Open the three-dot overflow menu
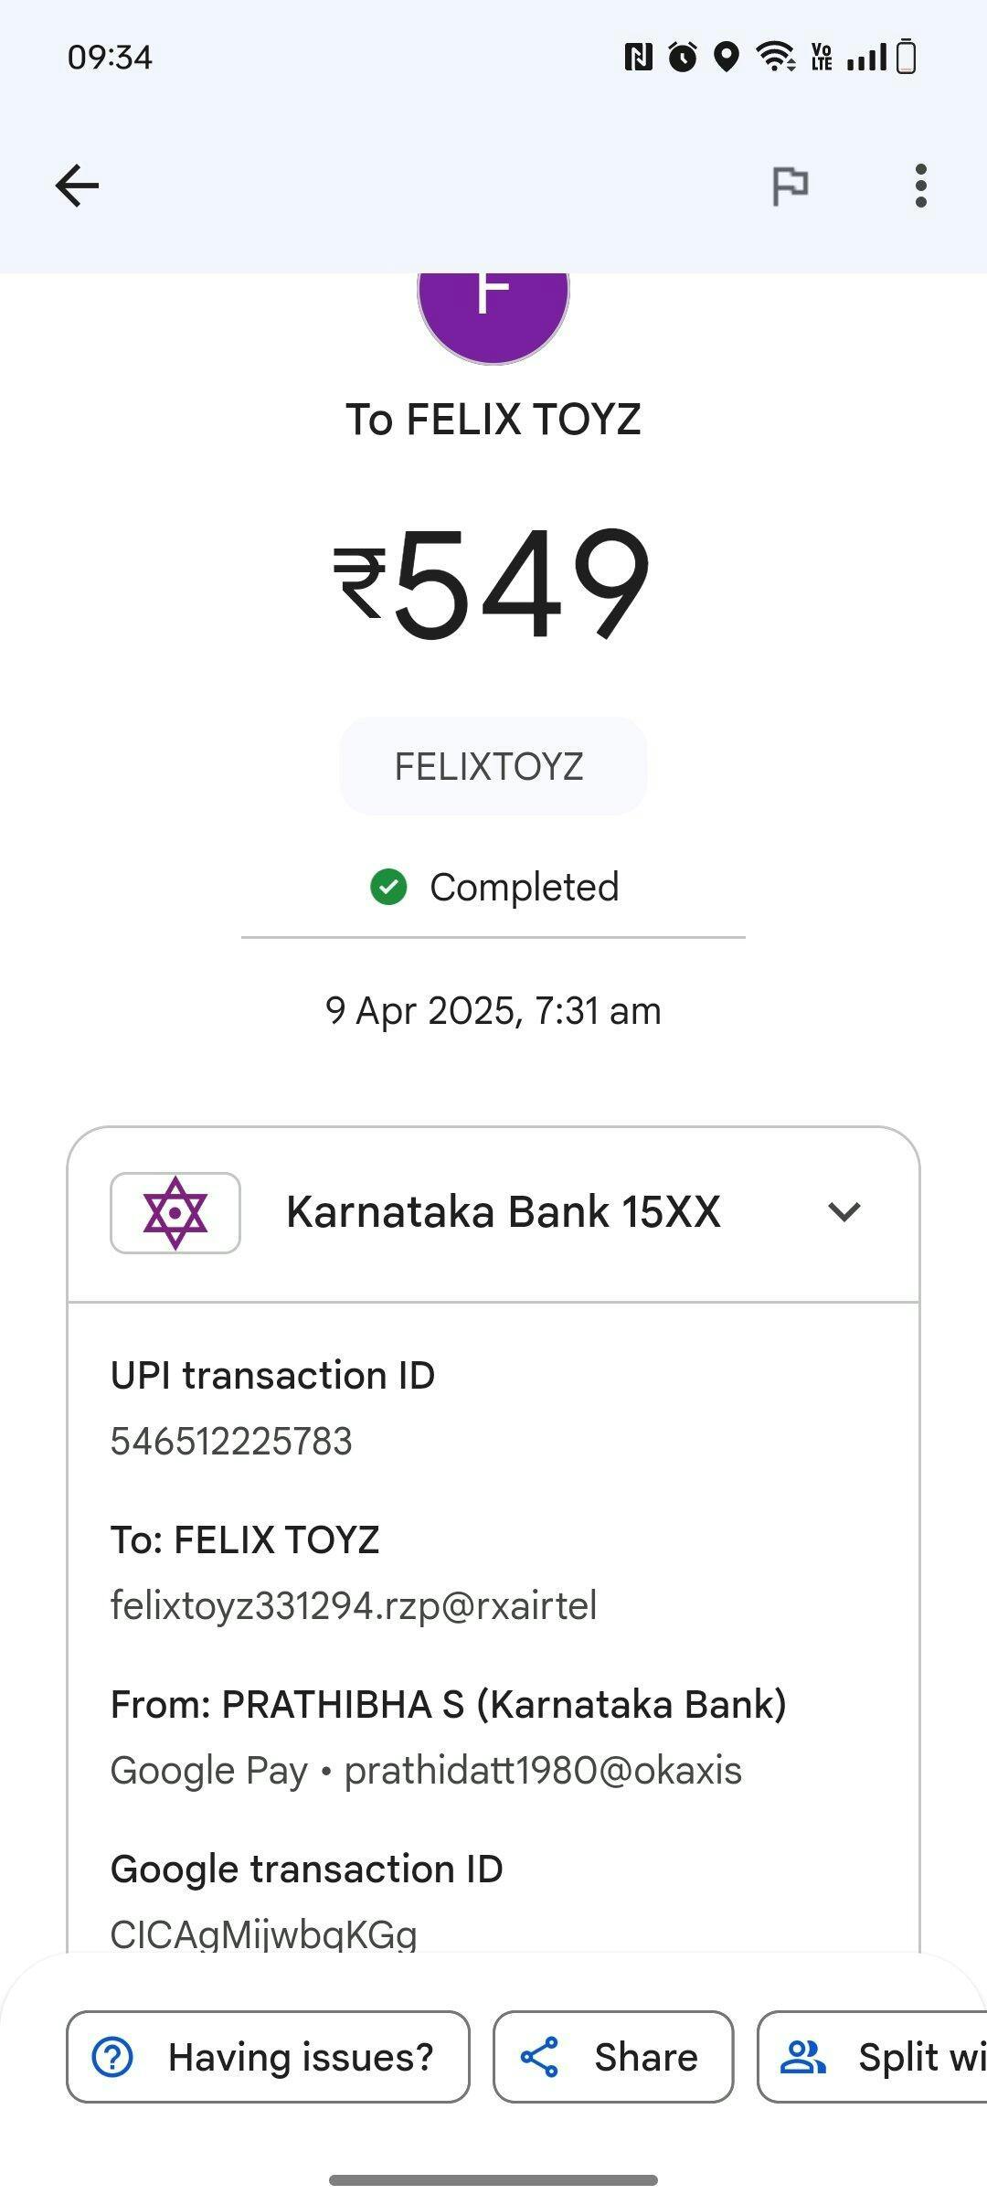Image resolution: width=987 pixels, height=2205 pixels. tap(920, 186)
